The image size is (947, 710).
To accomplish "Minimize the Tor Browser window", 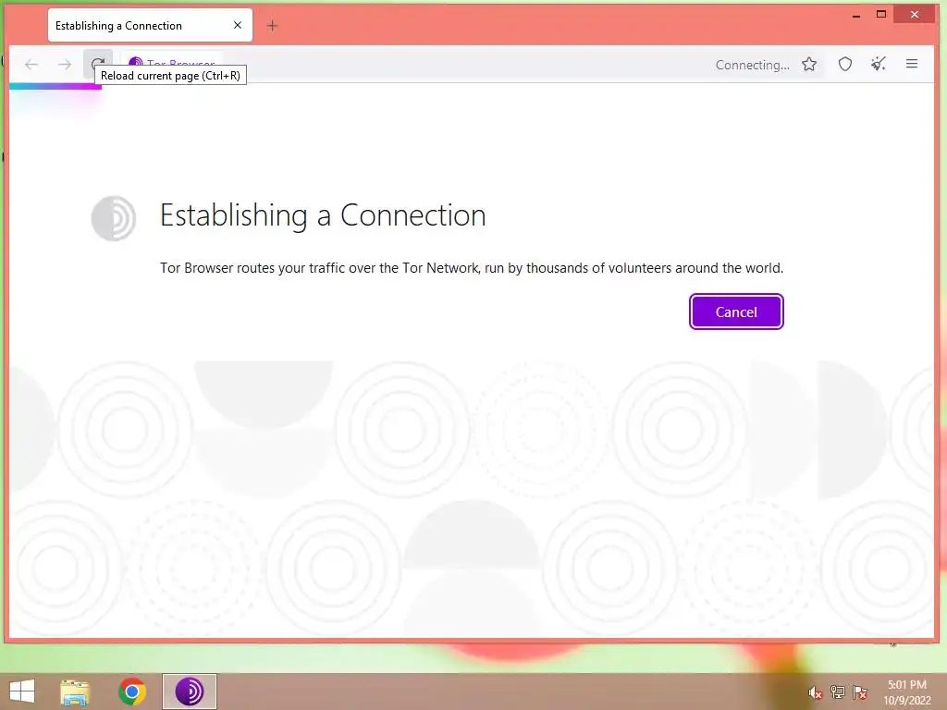I will pyautogui.click(x=855, y=15).
